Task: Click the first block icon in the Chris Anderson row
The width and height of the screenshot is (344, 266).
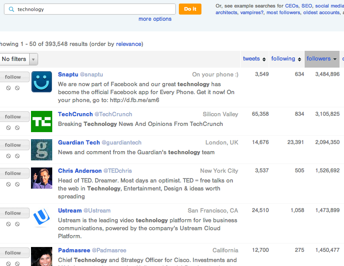Action: click(8, 184)
